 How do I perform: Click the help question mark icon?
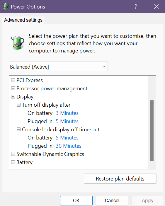click(x=136, y=6)
